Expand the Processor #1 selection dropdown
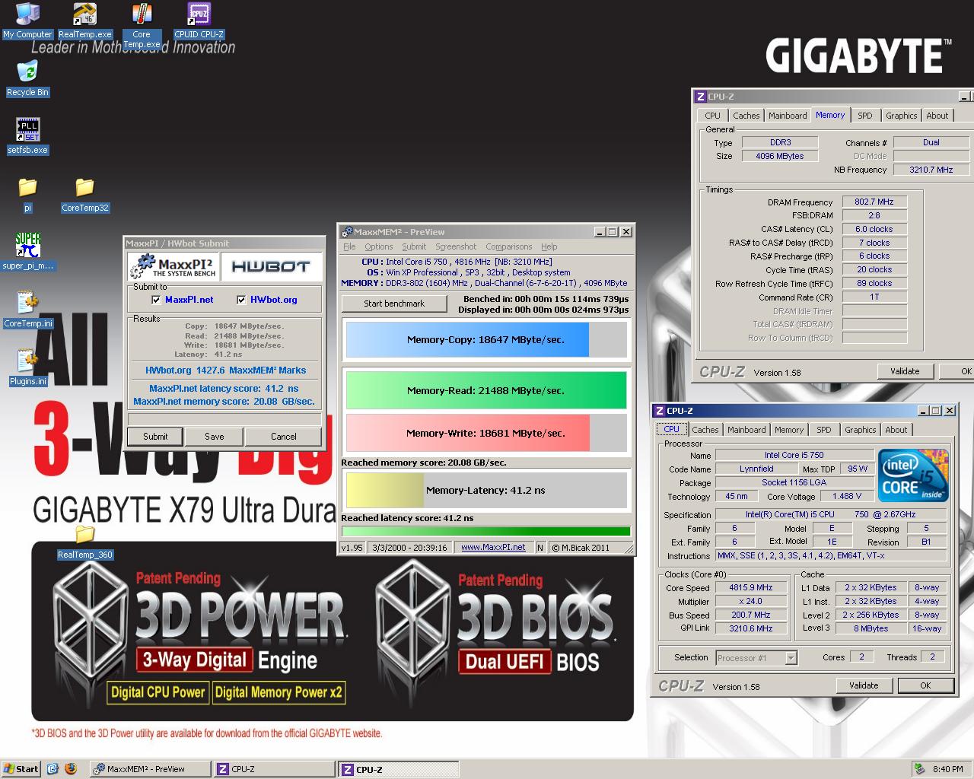Screen dimensions: 974x779 791,658
